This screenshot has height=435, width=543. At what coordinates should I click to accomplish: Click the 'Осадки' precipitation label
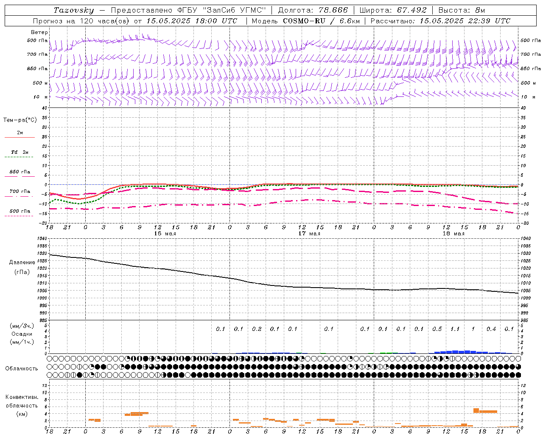[x=22, y=334]
